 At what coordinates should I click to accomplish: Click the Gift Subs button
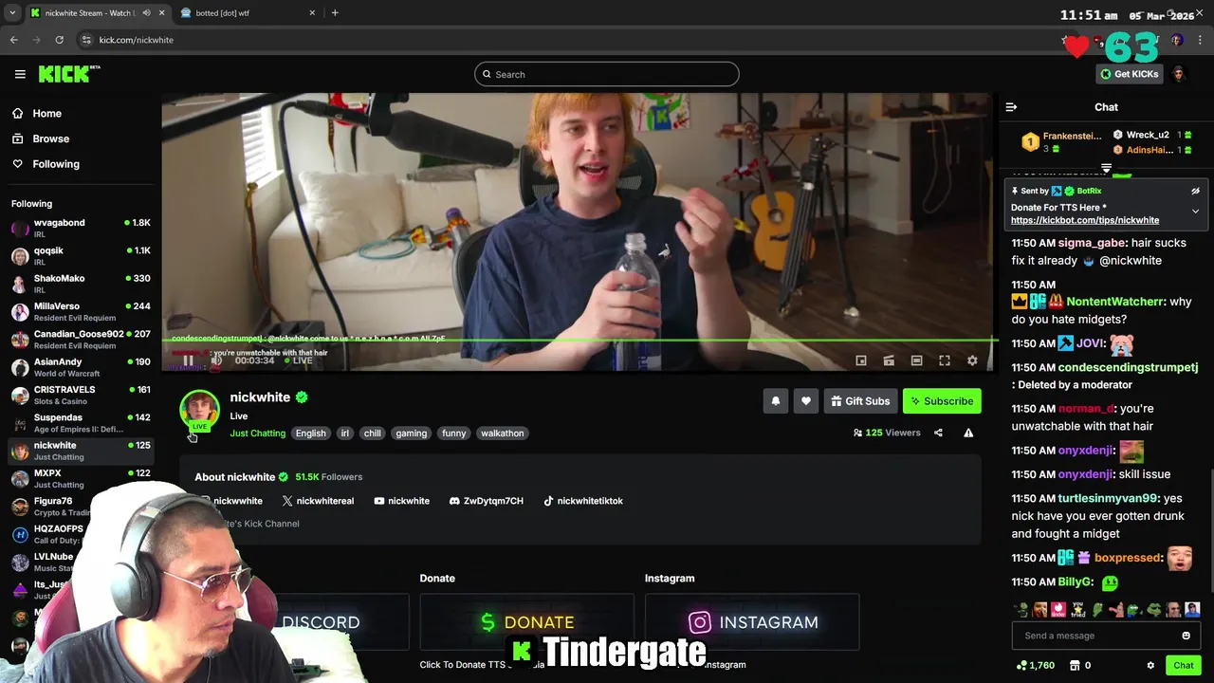click(860, 401)
